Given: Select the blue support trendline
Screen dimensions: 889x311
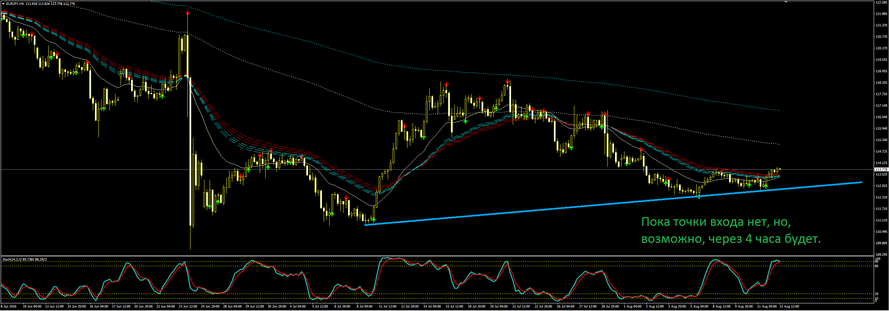Looking at the screenshot, I should tap(613, 204).
